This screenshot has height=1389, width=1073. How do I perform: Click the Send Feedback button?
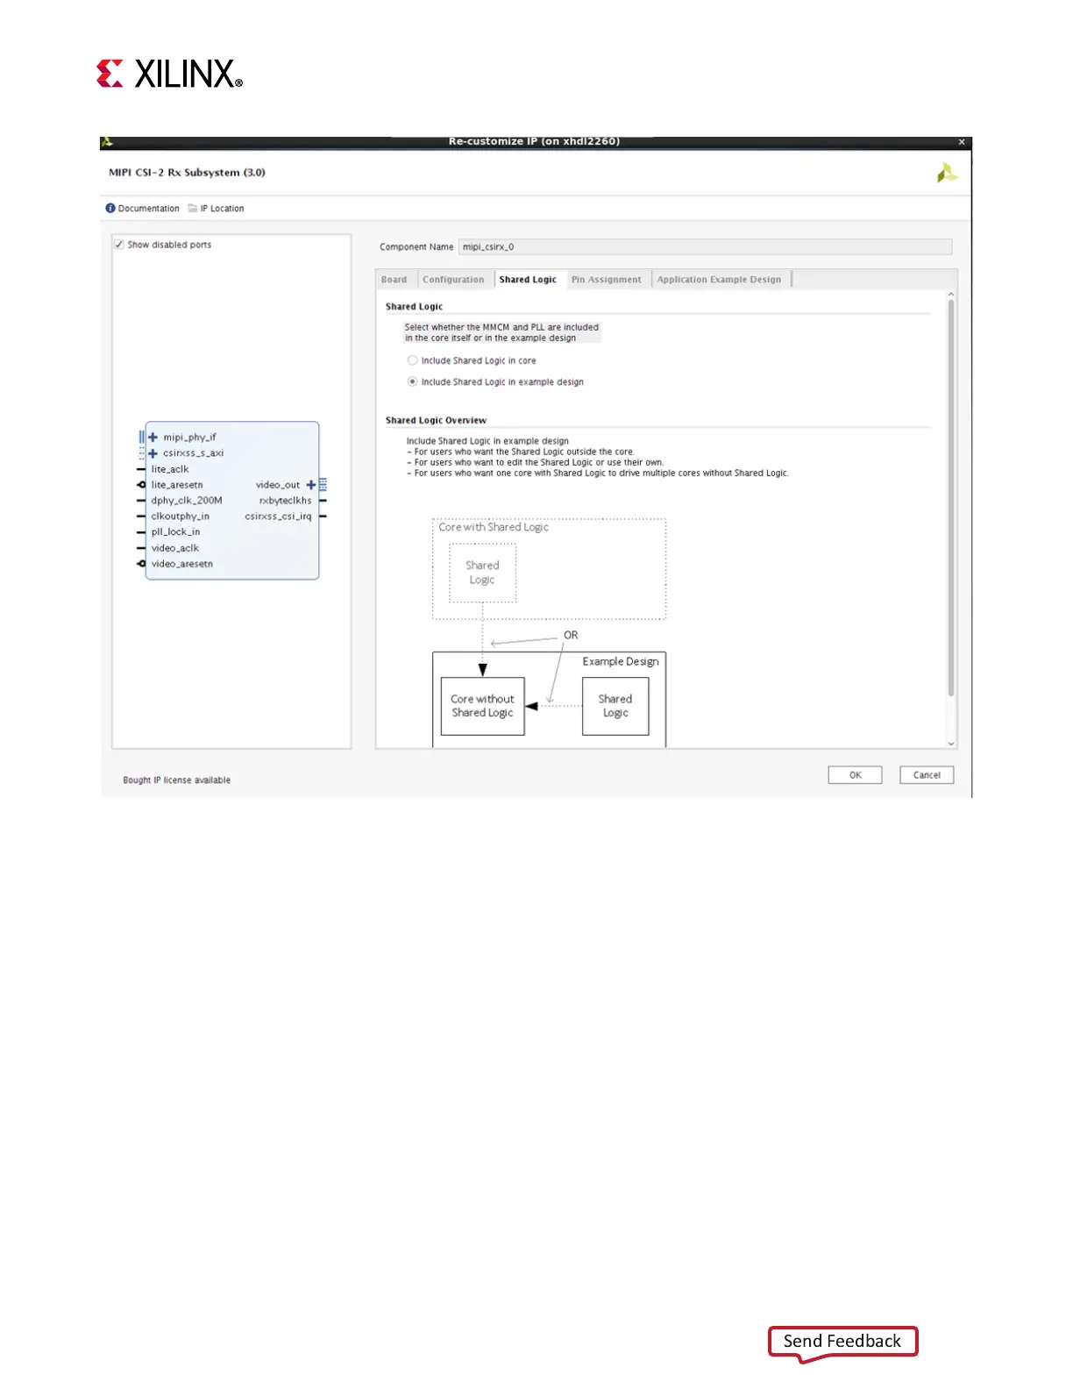[x=842, y=1342]
